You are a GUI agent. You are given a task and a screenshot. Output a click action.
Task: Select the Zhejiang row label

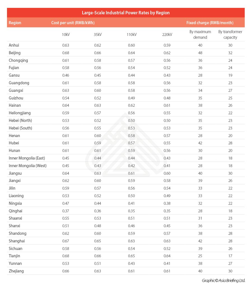(x=16, y=271)
